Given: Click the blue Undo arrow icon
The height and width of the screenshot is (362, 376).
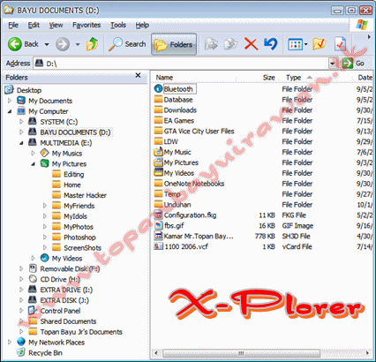Looking at the screenshot, I should pos(271,44).
